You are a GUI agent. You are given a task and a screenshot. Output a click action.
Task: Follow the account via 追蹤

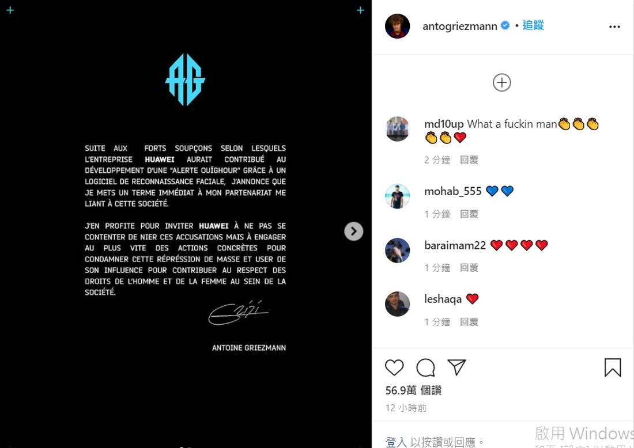pos(533,25)
